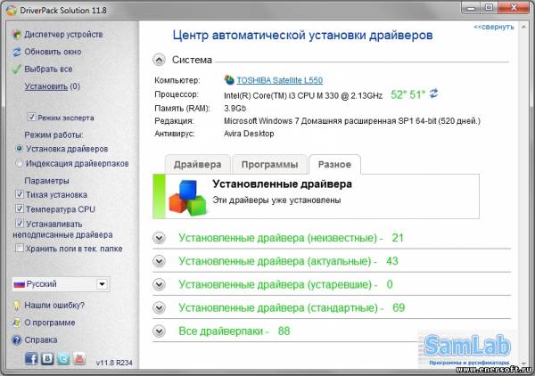The height and width of the screenshot is (376, 535).
Task: Select the Разное tab
Action: [x=334, y=165]
